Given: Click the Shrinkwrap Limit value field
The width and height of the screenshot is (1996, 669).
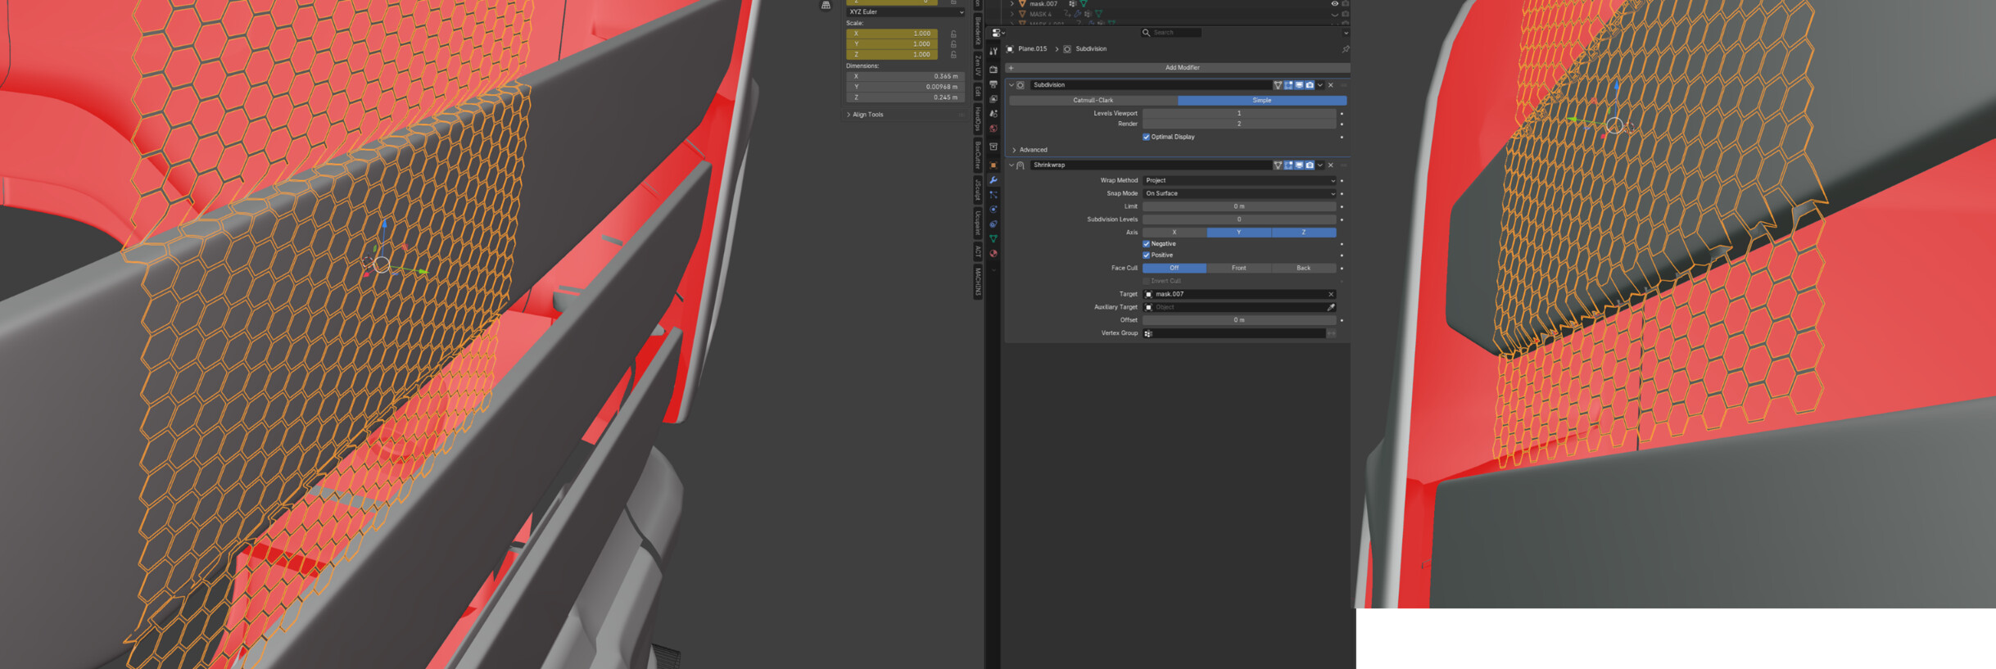Looking at the screenshot, I should click(x=1239, y=206).
